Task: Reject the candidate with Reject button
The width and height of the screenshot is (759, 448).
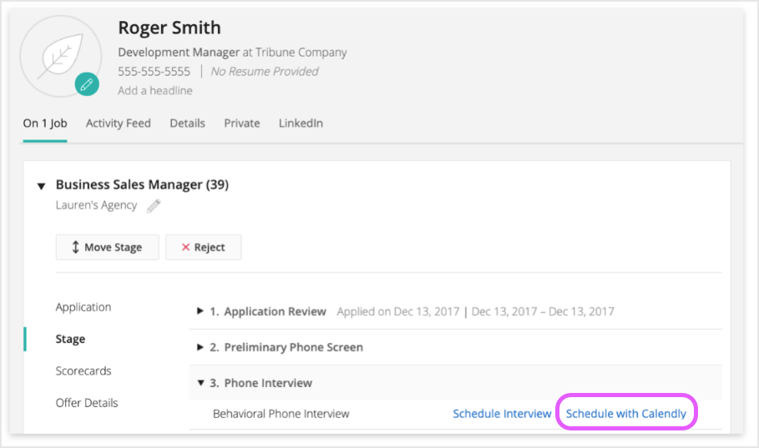Action: pyautogui.click(x=204, y=247)
